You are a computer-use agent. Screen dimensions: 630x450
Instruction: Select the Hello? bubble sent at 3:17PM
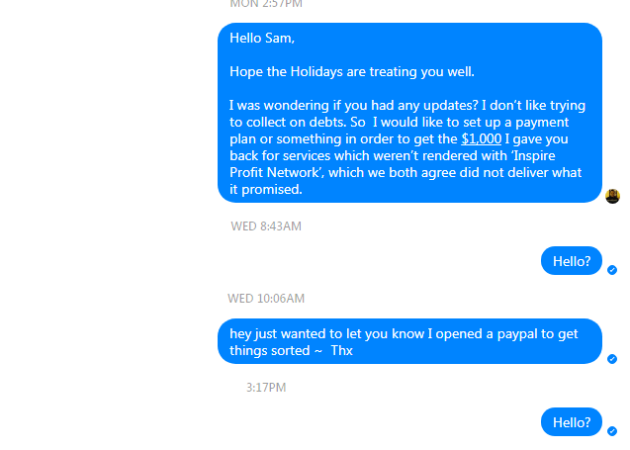(x=572, y=422)
